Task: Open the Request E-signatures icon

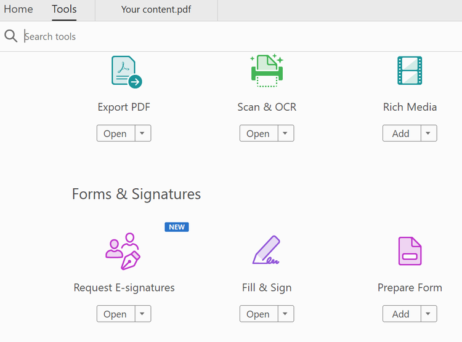Action: tap(123, 251)
